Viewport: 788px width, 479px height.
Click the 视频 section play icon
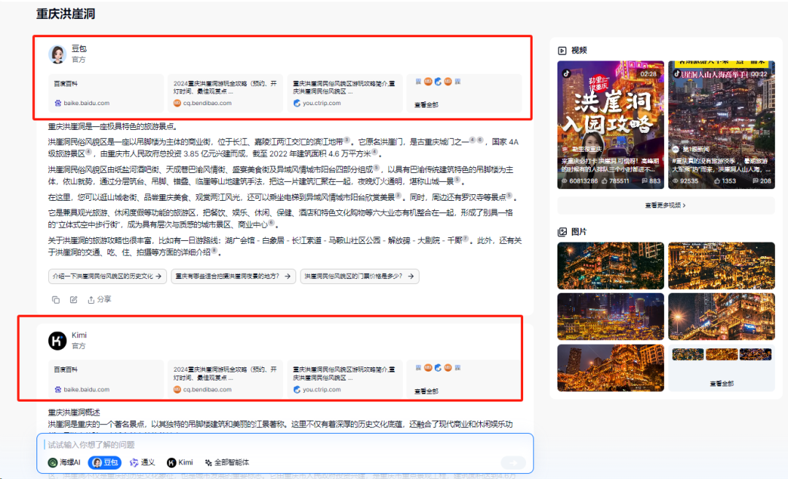(563, 50)
